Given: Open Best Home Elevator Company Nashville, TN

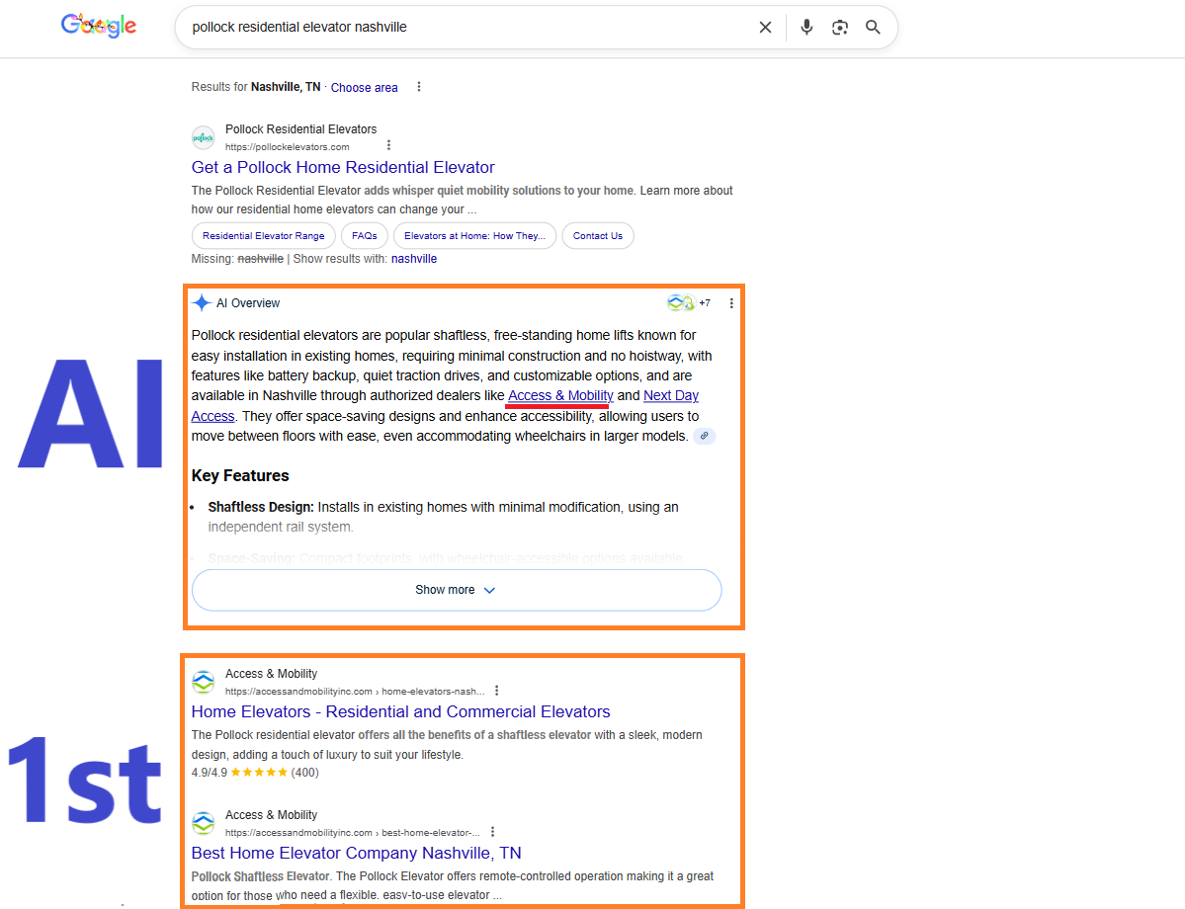Looking at the screenshot, I should [356, 853].
